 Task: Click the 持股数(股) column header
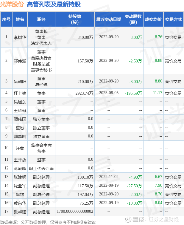pos(75,19)
